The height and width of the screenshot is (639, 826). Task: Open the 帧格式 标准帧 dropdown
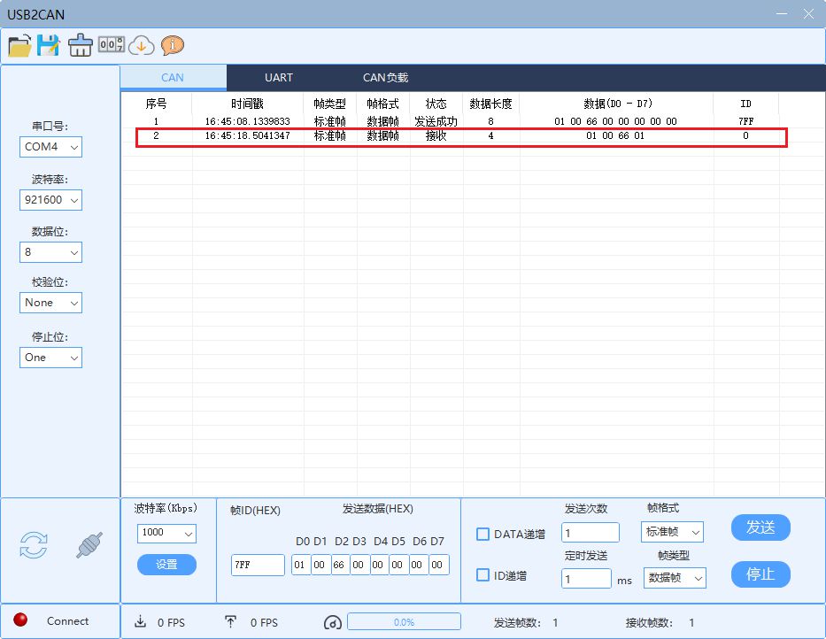672,532
